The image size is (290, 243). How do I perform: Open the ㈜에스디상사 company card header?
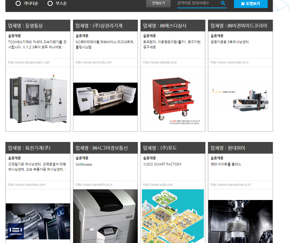(173, 26)
